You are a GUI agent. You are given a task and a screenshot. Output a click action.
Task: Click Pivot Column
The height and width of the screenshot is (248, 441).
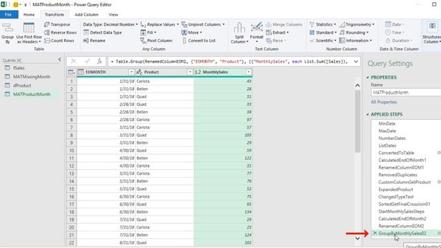tap(156, 41)
